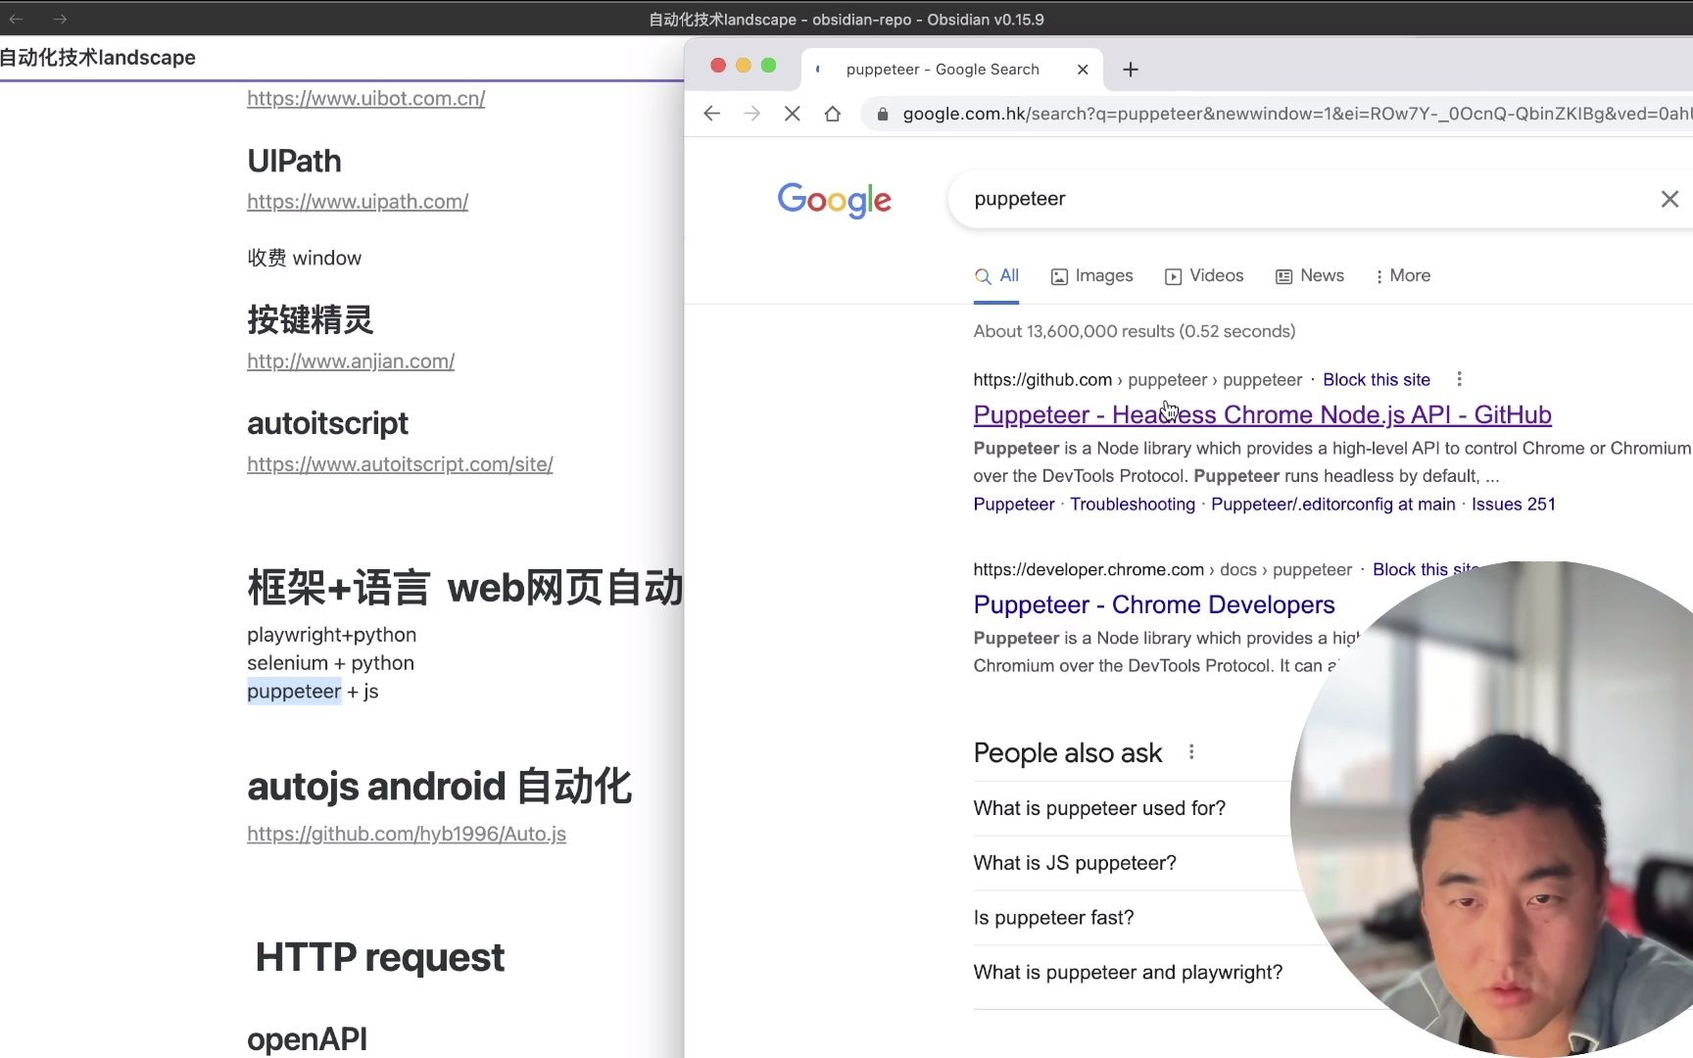This screenshot has height=1058, width=1693.
Task: Open options for the GitHub result
Action: coord(1459,379)
